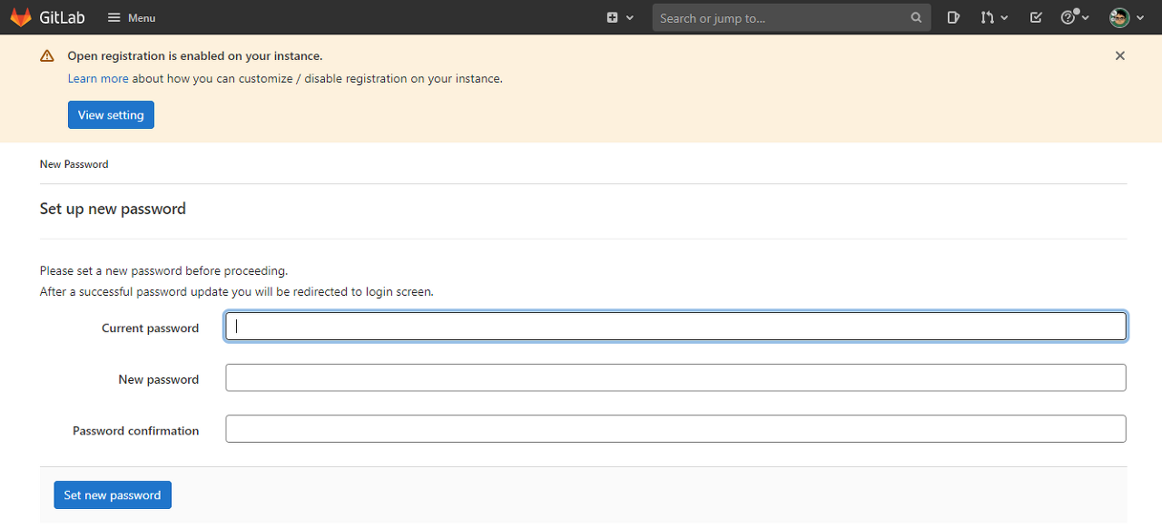Click the New Password breadcrumb text
The width and height of the screenshot is (1162, 528).
[74, 164]
